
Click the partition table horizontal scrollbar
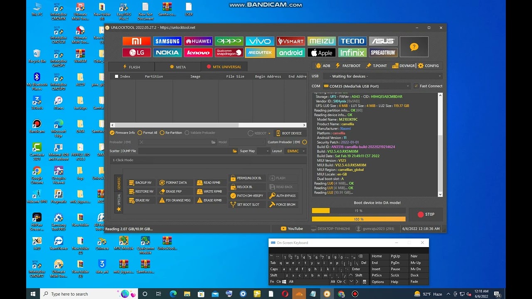click(208, 125)
